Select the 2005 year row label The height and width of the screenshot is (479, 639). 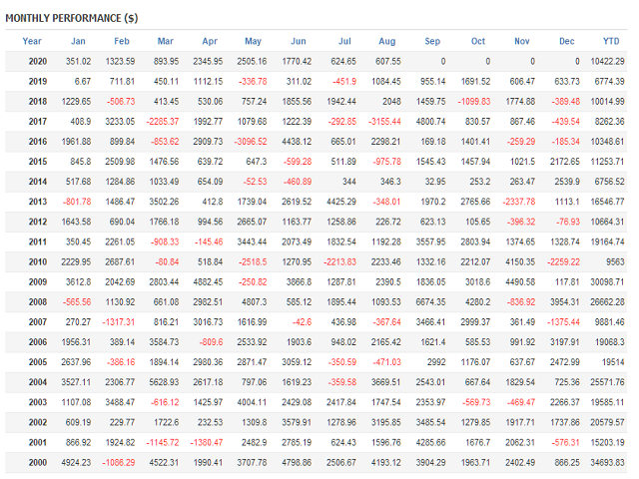tap(38, 362)
